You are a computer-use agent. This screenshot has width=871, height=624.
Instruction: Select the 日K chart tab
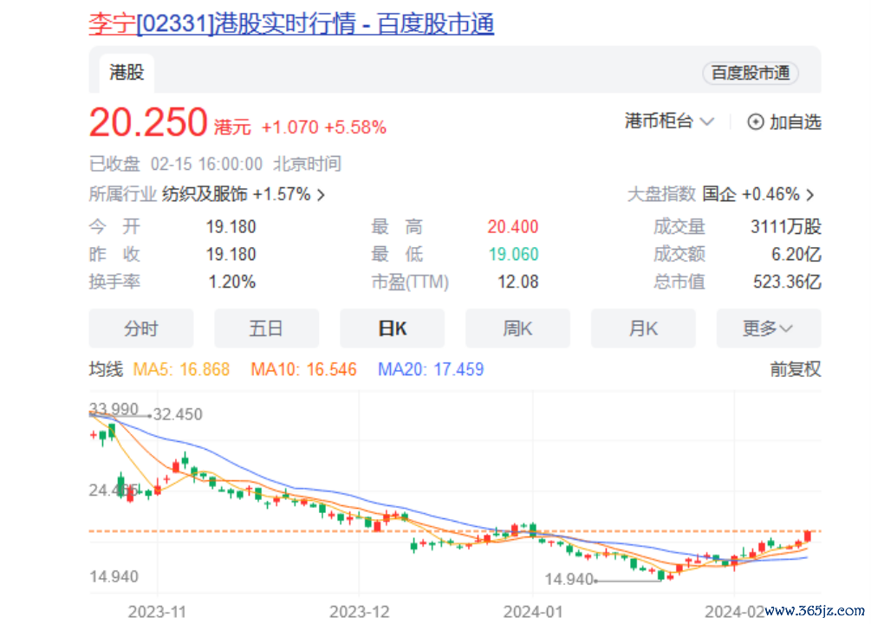pos(393,328)
